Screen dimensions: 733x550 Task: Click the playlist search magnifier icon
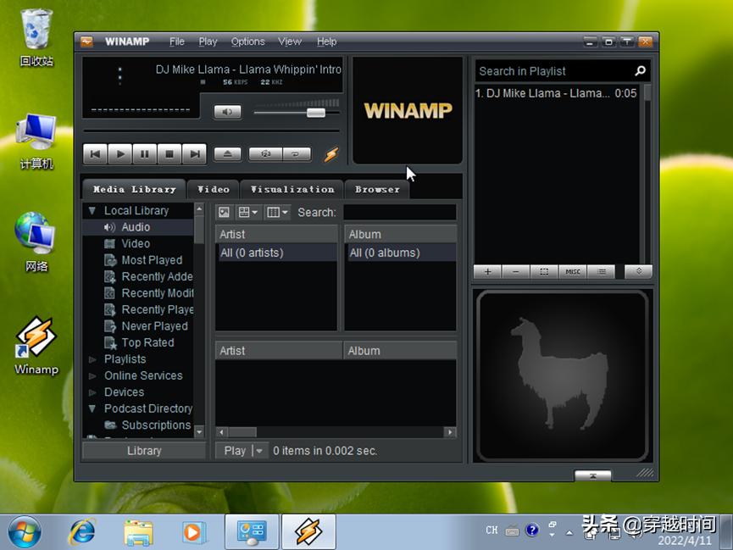pos(641,70)
